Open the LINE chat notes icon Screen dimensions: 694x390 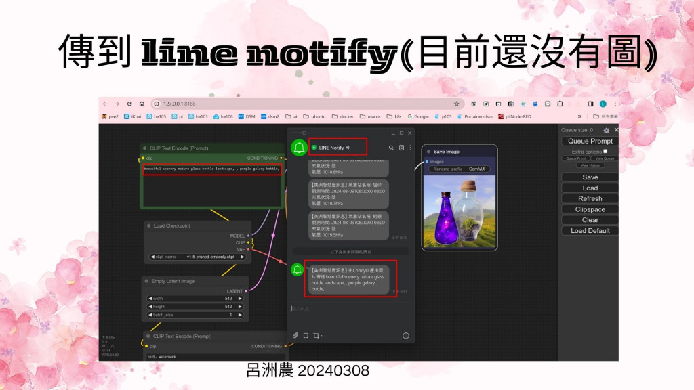tap(401, 148)
